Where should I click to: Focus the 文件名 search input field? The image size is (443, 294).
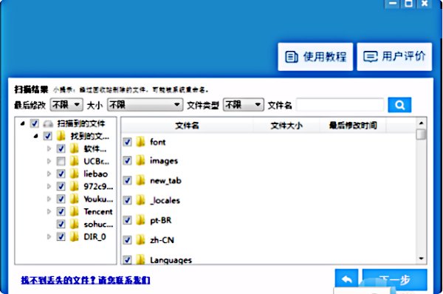tap(340, 105)
